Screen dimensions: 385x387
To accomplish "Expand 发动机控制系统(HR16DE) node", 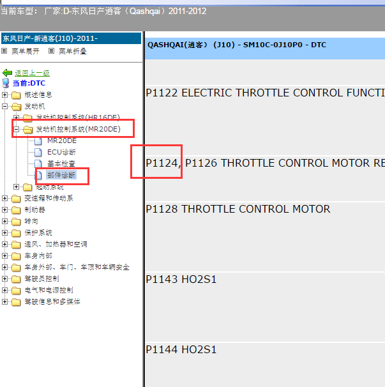I will point(16,118).
